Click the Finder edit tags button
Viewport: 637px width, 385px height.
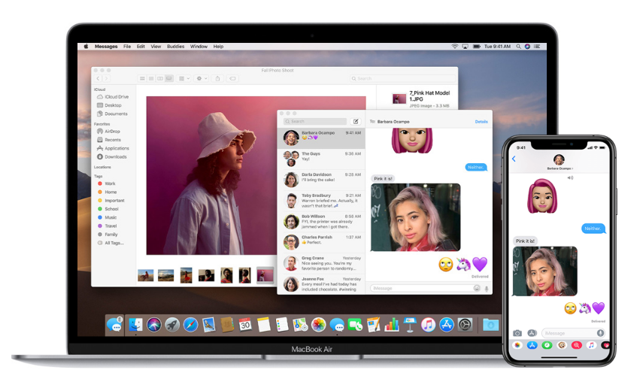pos(232,78)
